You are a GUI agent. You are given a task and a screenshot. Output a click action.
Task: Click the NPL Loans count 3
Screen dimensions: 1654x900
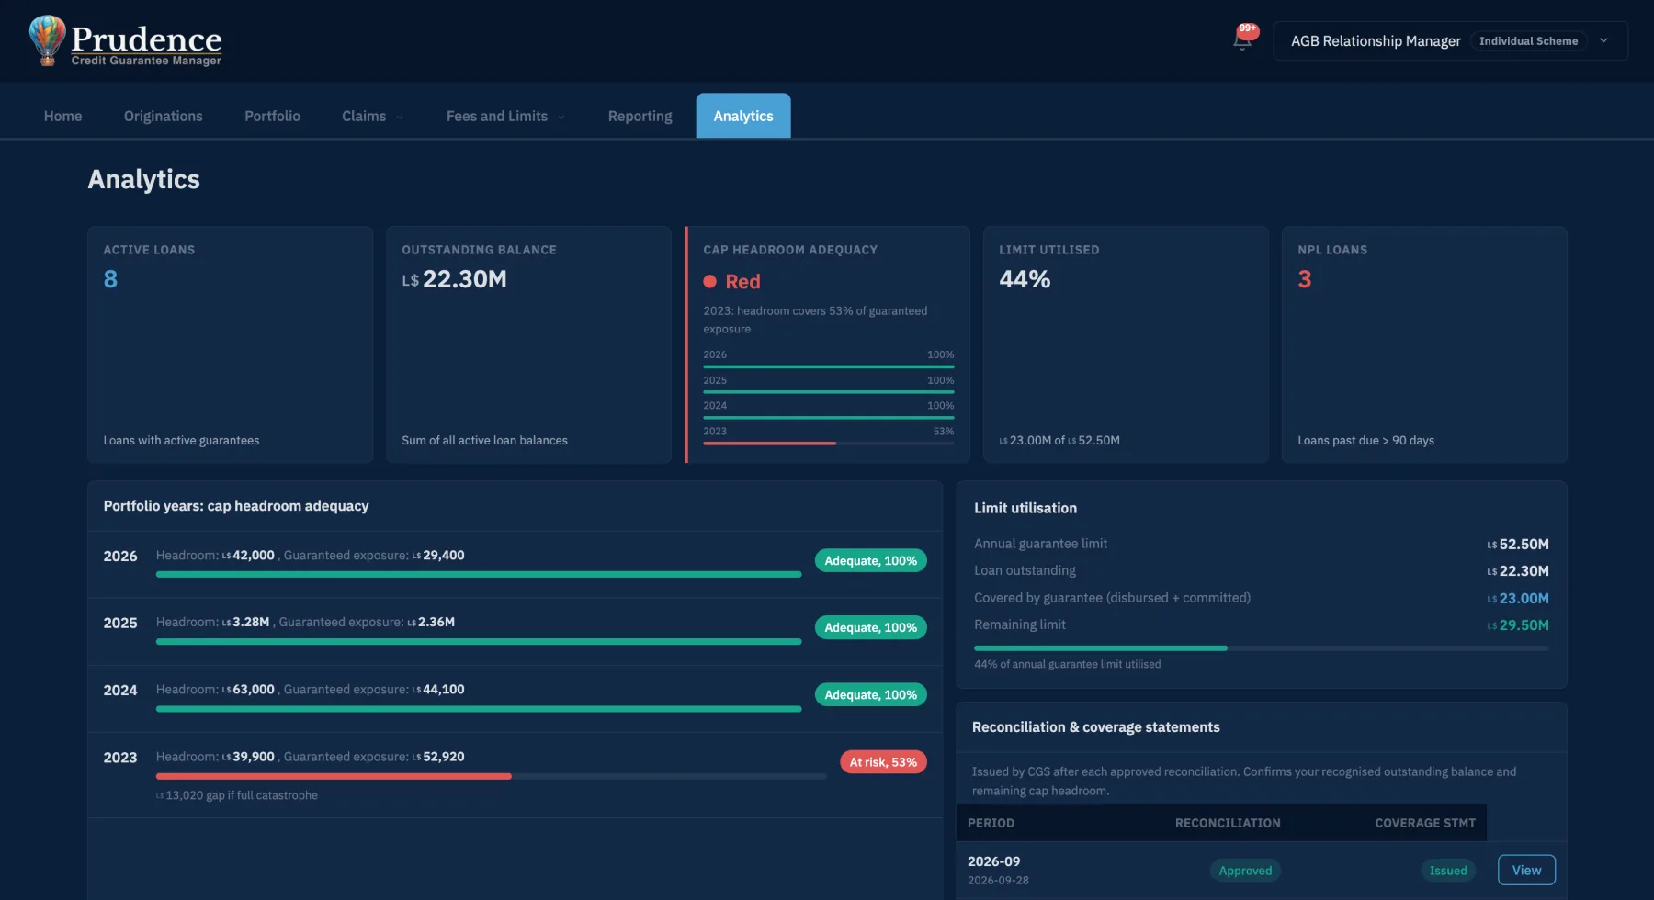coord(1304,279)
